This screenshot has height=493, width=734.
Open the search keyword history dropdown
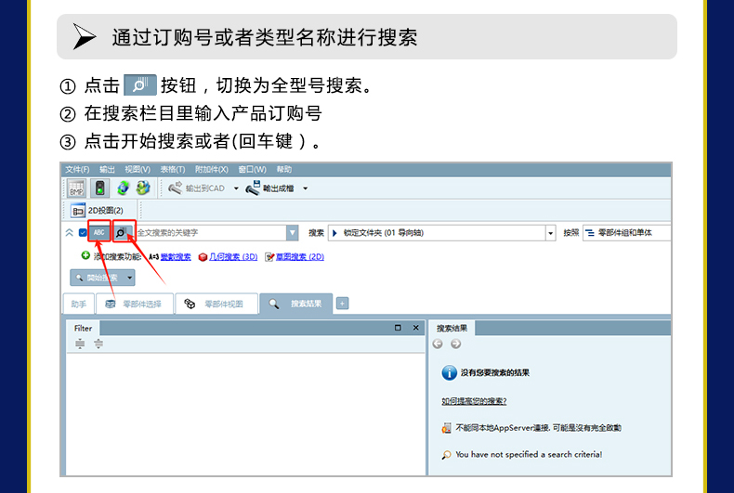[x=293, y=233]
